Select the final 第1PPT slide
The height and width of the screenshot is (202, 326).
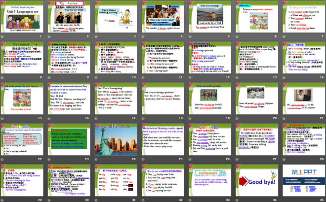304,180
